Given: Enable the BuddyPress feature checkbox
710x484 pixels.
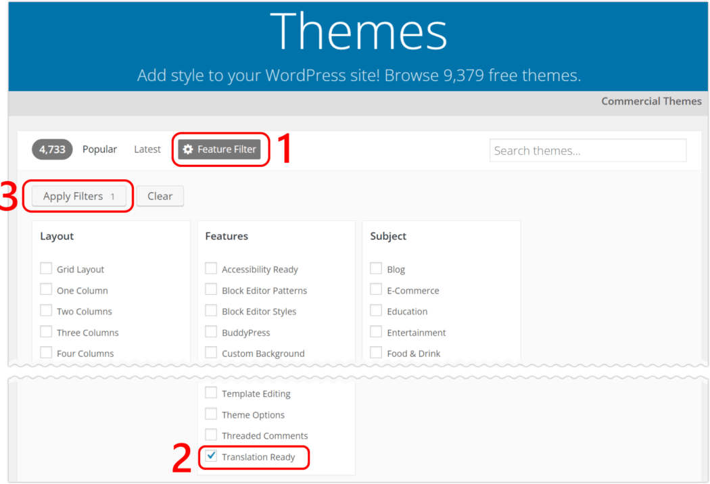Looking at the screenshot, I should (x=211, y=331).
